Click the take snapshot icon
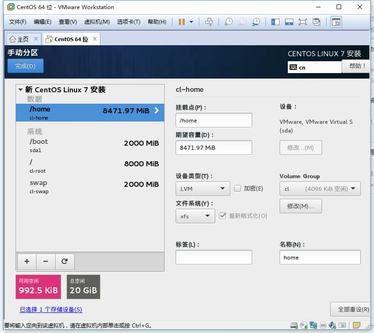The height and width of the screenshot is (333, 374). (x=228, y=22)
